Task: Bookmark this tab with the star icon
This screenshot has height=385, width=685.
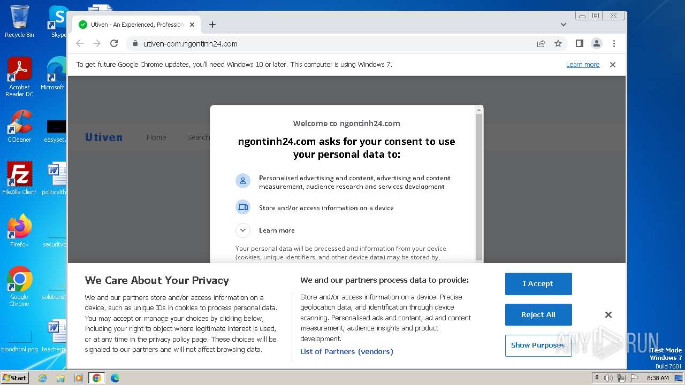Action: click(558, 44)
